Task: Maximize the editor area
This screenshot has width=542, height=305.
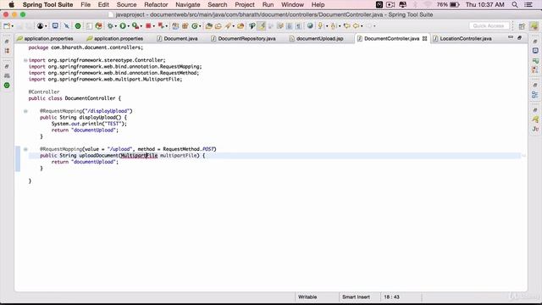Action: coord(519,37)
